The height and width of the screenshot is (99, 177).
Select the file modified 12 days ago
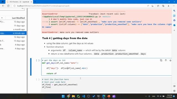tap(13, 37)
